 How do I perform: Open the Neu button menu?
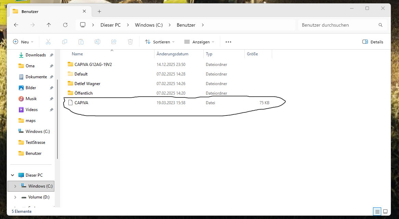23,42
